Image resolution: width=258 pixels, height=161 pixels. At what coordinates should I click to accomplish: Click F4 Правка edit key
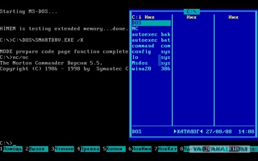tap(89, 149)
